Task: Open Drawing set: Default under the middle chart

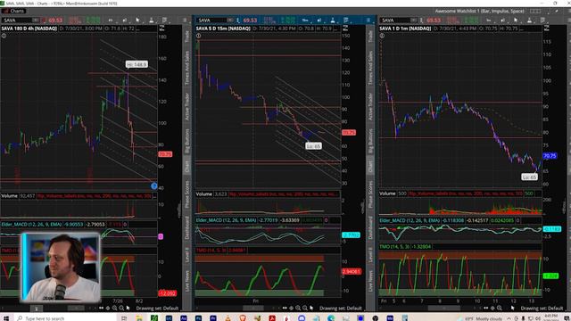Action: [341, 309]
